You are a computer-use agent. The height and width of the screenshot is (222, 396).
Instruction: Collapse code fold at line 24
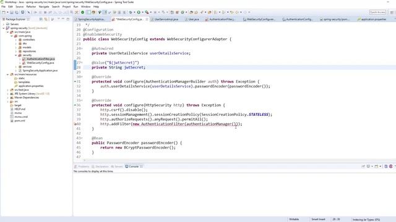[82, 49]
